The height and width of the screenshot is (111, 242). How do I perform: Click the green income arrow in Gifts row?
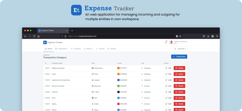tap(142, 98)
